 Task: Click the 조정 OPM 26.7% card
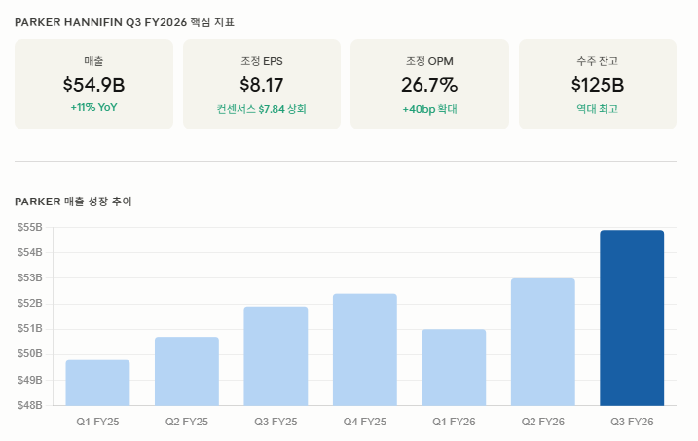point(429,84)
